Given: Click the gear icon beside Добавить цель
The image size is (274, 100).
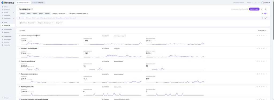Looking at the screenshot, I should 266,9.
